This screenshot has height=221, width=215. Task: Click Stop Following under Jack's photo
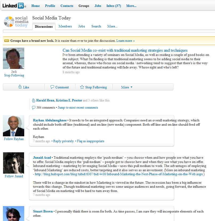(x=14, y=75)
